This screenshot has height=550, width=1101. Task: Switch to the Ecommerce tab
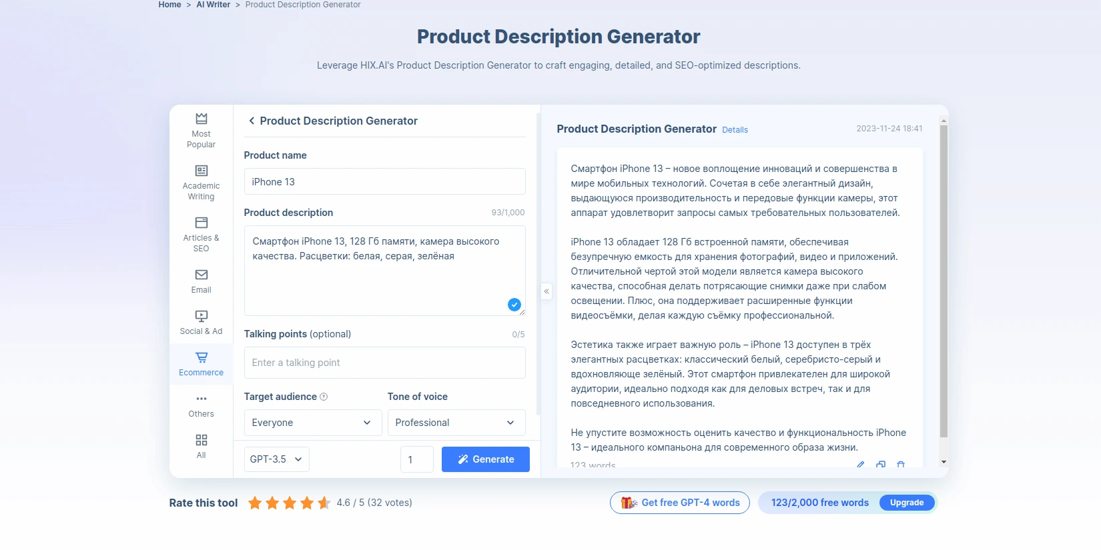click(201, 363)
